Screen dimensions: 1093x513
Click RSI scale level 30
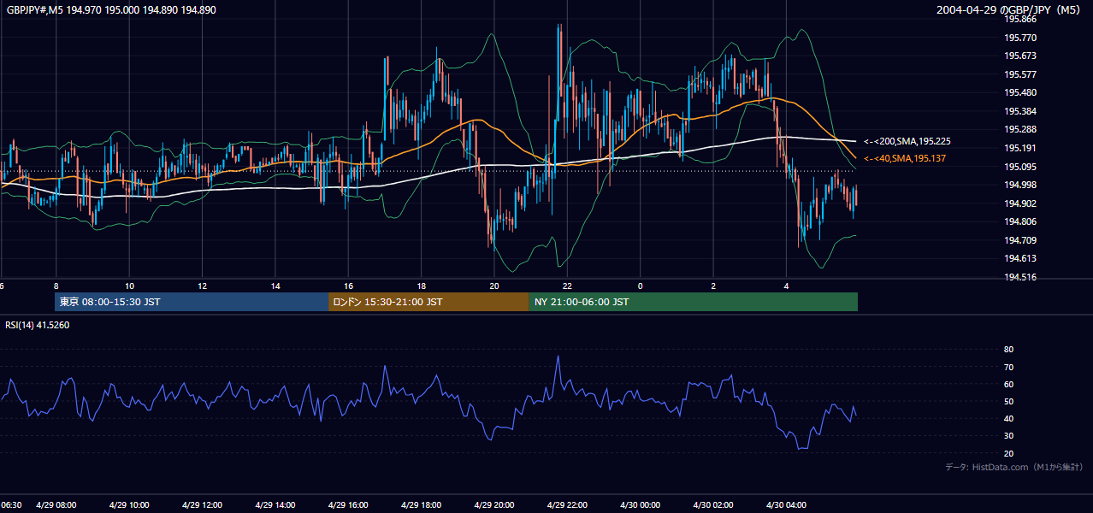pos(1008,435)
